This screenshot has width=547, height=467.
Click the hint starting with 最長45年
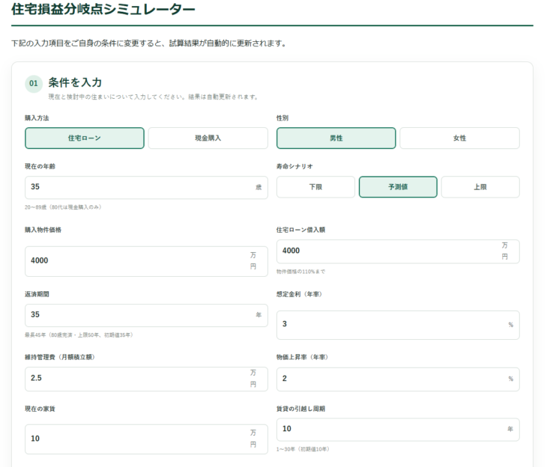pos(79,335)
